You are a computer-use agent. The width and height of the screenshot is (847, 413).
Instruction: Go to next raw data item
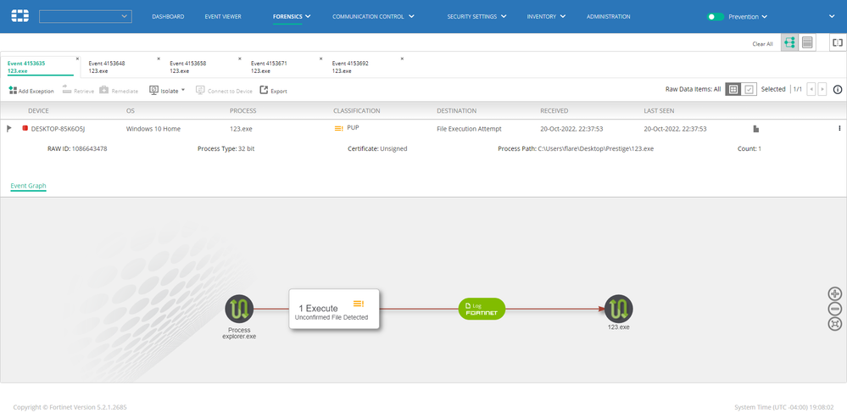pyautogui.click(x=822, y=90)
